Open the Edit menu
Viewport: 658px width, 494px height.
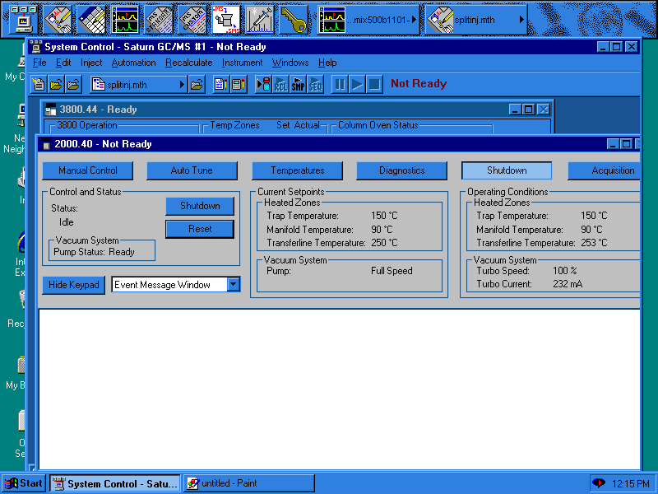tap(63, 63)
